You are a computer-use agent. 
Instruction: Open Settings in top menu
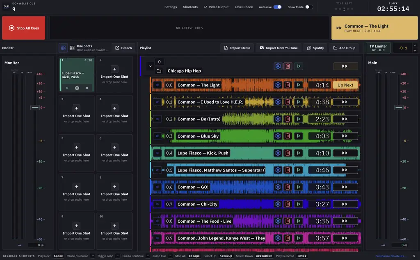click(x=171, y=7)
